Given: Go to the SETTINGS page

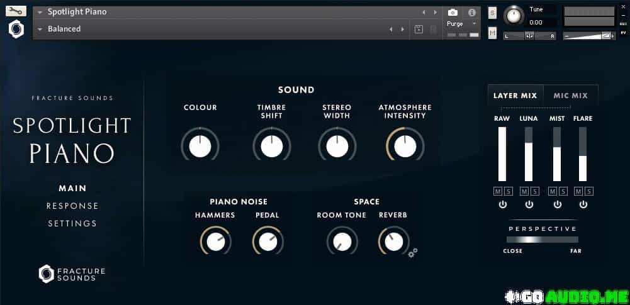Looking at the screenshot, I should [x=72, y=223].
